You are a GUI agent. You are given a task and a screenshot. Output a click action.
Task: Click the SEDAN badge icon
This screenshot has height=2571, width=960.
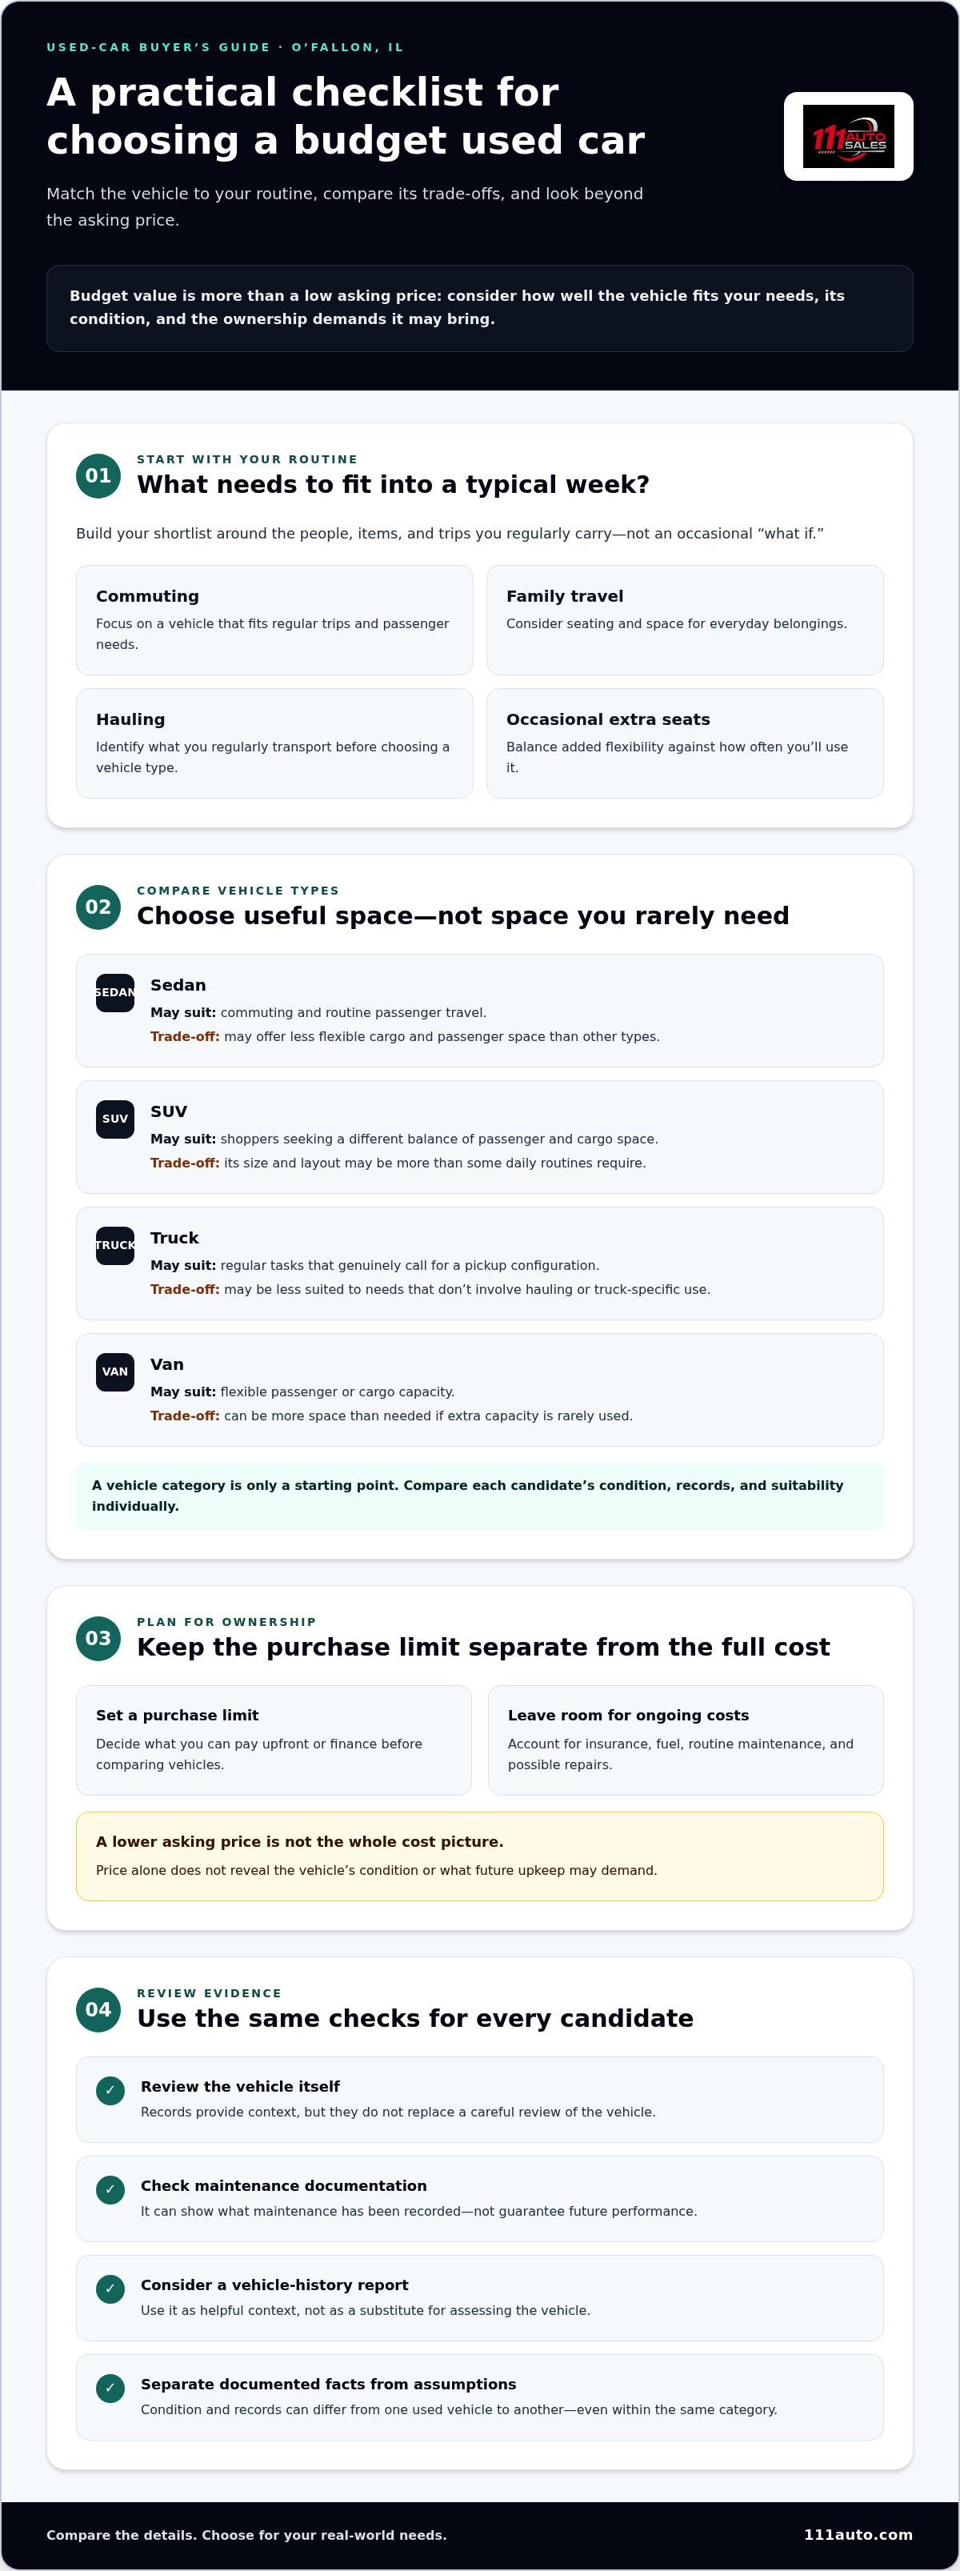[x=114, y=992]
